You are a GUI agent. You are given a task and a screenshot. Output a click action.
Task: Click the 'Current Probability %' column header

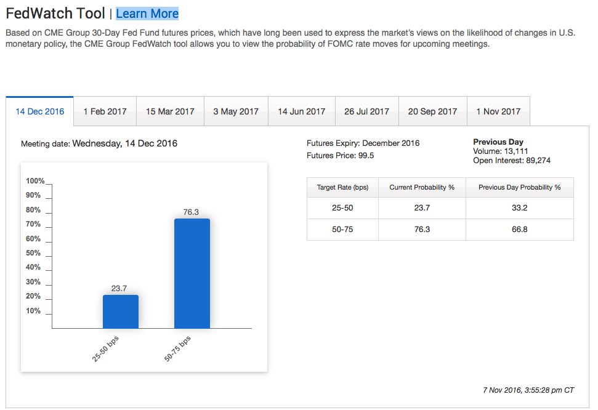tap(422, 187)
